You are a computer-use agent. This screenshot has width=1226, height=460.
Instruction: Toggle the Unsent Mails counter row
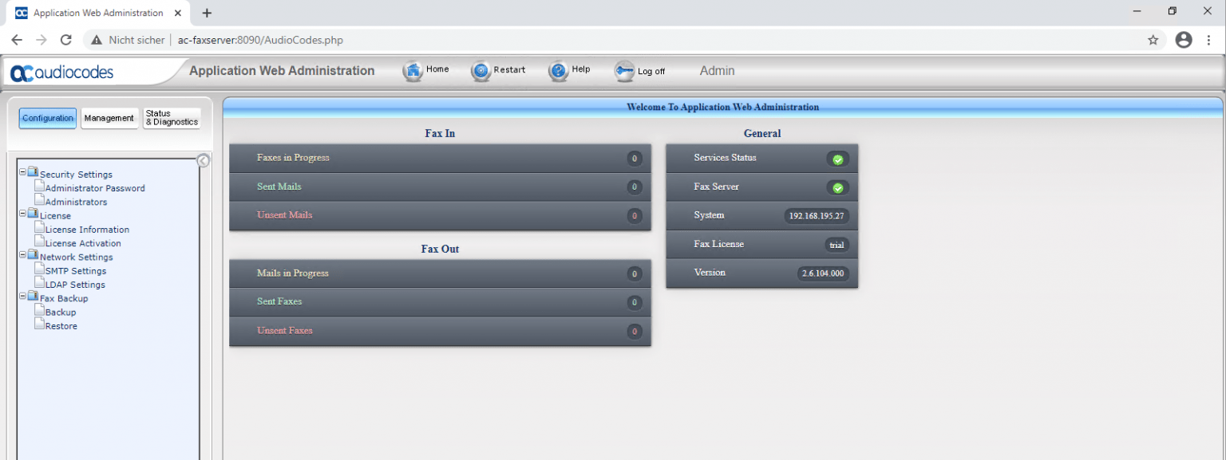pos(634,215)
